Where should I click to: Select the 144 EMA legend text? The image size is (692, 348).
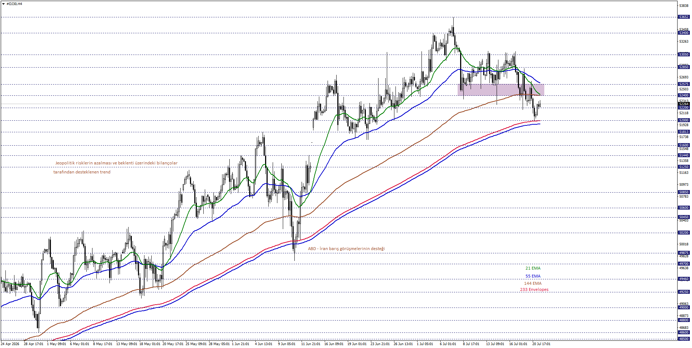click(533, 283)
